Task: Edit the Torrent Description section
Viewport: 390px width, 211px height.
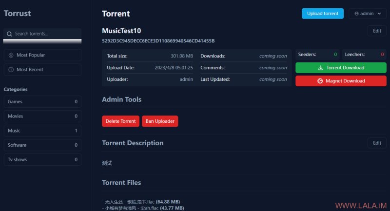Action: coord(377,143)
